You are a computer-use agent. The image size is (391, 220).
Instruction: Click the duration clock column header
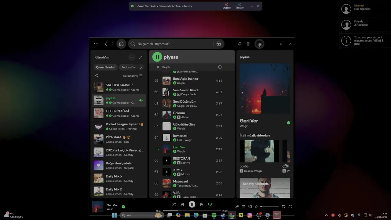click(220, 67)
